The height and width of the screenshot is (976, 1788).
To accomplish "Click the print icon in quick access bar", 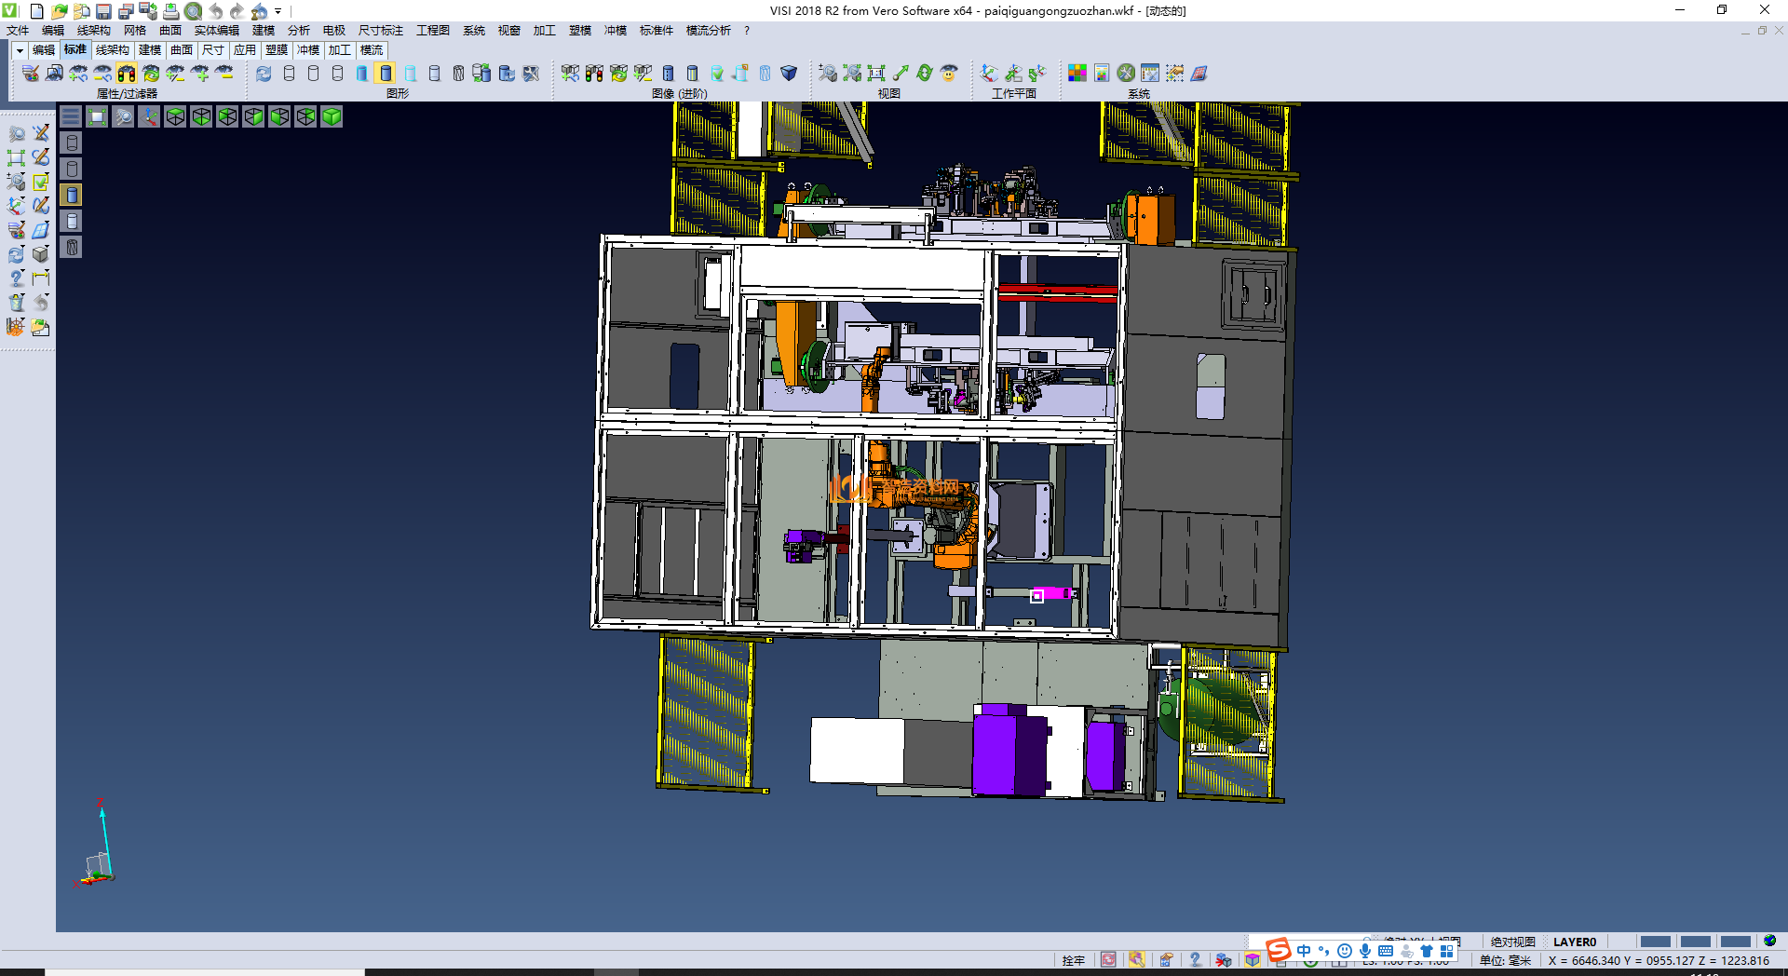I will point(171,11).
